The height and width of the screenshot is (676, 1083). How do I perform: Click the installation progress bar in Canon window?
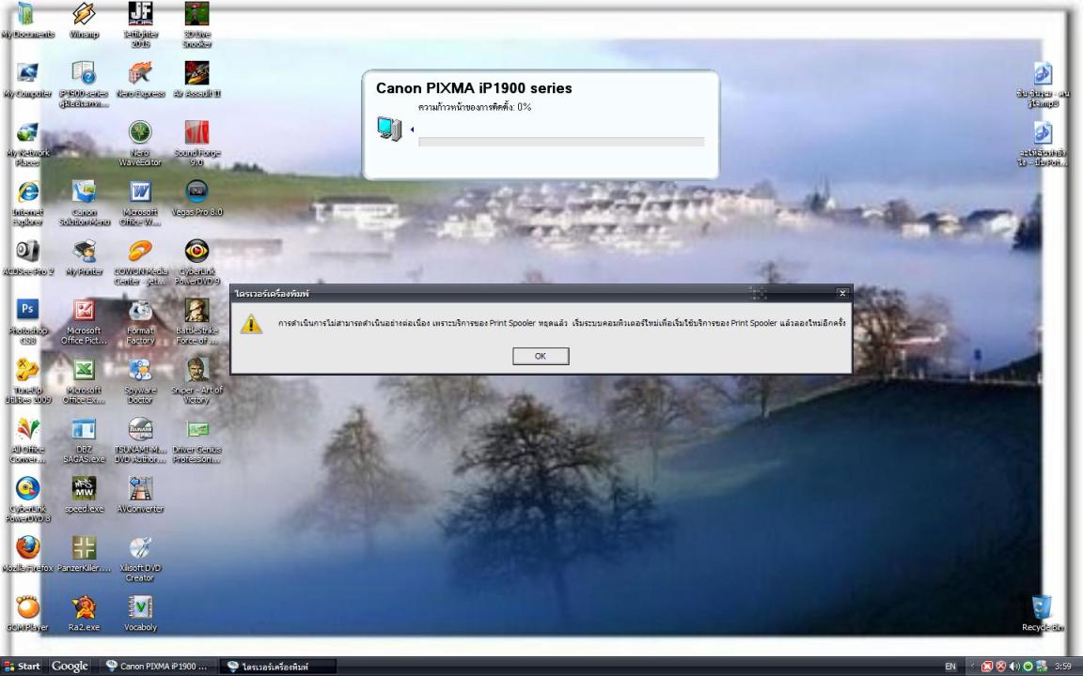tap(561, 142)
